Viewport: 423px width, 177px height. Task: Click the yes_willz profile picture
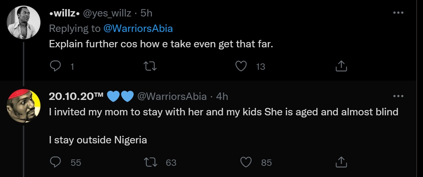23,22
